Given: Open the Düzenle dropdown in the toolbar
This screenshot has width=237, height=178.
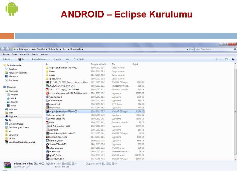Looking at the screenshot, I should point(8,59).
